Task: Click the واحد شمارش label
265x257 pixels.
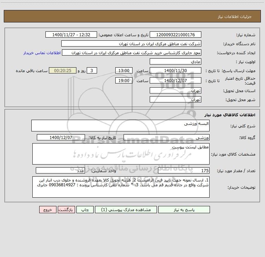Action: [x=104, y=171]
